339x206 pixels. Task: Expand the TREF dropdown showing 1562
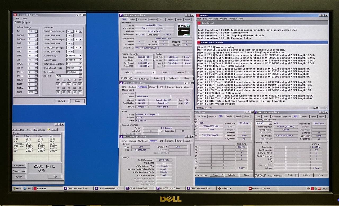(36, 92)
